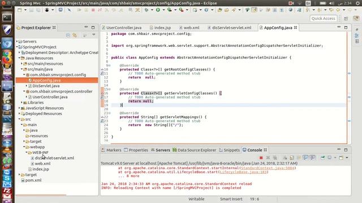Open the Properties view tab
The height and width of the screenshot is (203, 362).
[x=136, y=150]
